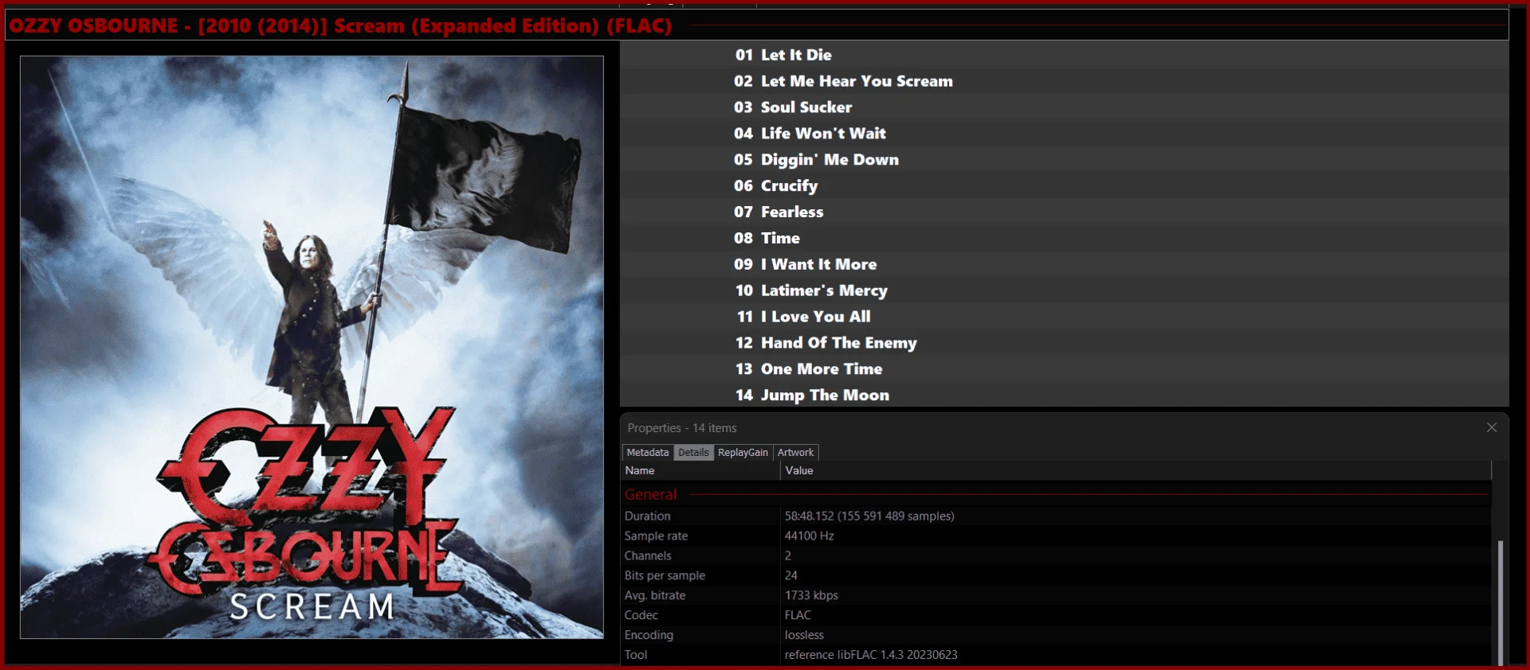Select track 01 Let It Die
The image size is (1530, 670).
(1065, 55)
